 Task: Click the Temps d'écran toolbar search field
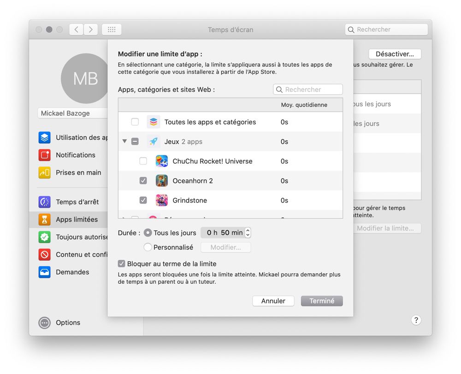point(386,29)
